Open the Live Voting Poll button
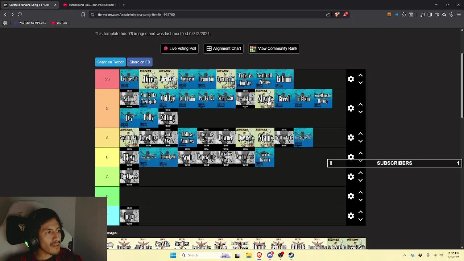The width and height of the screenshot is (464, 261). (179, 49)
